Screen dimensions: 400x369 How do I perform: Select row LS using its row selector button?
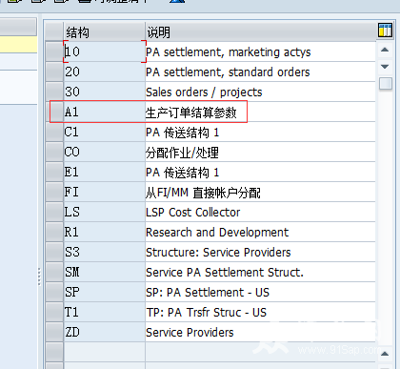click(x=54, y=212)
